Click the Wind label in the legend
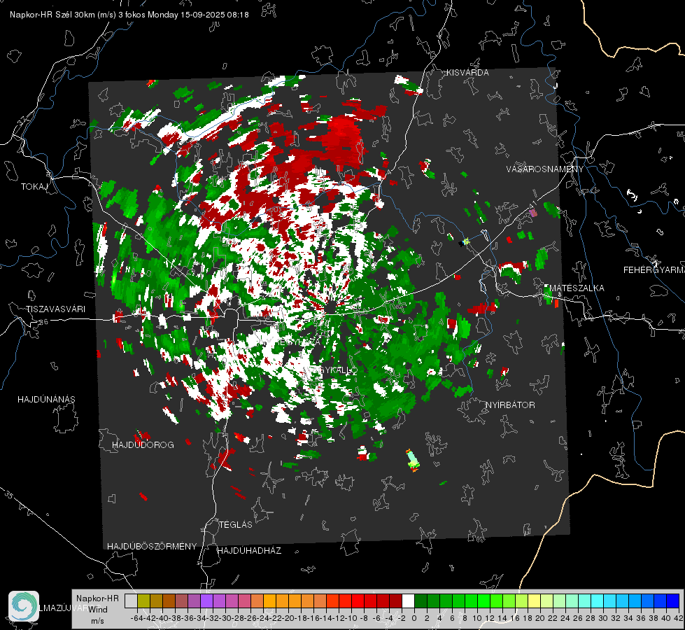685x630 pixels. (98, 610)
